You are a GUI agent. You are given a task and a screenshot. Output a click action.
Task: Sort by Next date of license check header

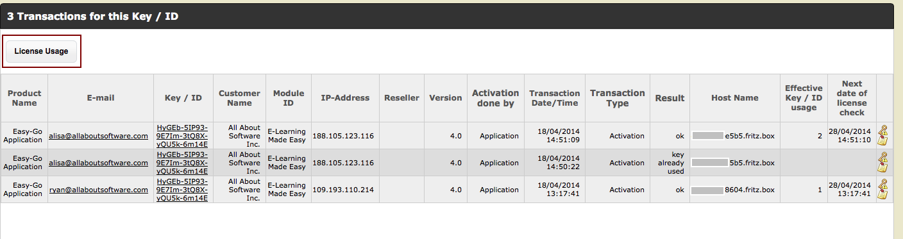pyautogui.click(x=852, y=98)
